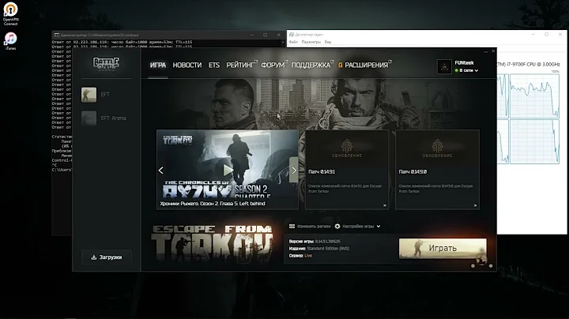Screen dimensions: 569x319
Task: Click Standard Edition (RUS) text
Action: tap(328, 249)
